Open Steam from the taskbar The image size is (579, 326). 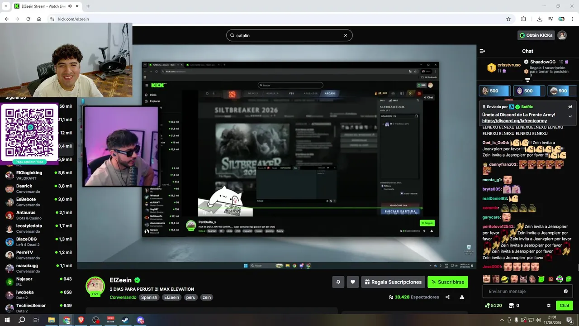click(x=125, y=320)
